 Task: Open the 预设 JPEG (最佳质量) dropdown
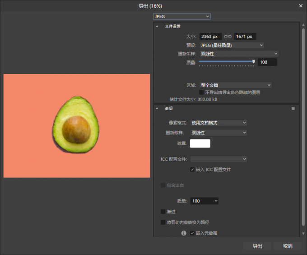[232, 46]
